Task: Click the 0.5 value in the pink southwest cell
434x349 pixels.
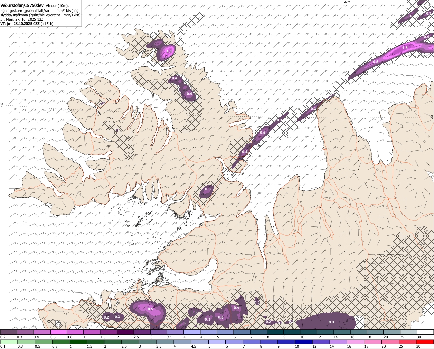Action: (x=150, y=309)
